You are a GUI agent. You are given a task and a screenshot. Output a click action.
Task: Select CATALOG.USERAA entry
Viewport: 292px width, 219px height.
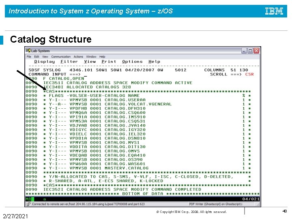tap(125, 100)
